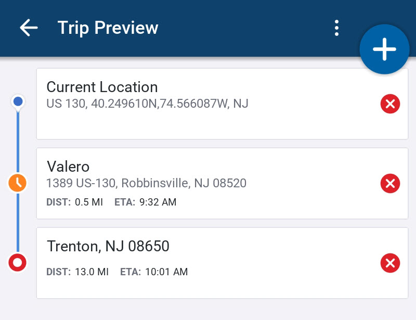The height and width of the screenshot is (320, 416).
Task: Delete the Valero stop from trip
Action: tap(390, 183)
